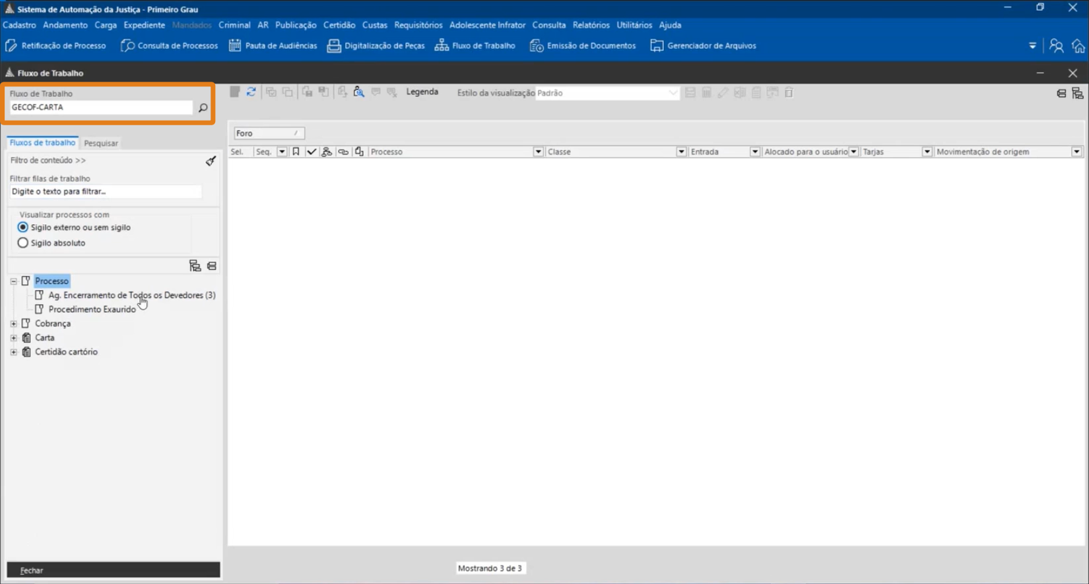Switch to the Fluxos de trabalho tab
The image size is (1089, 584).
[42, 142]
